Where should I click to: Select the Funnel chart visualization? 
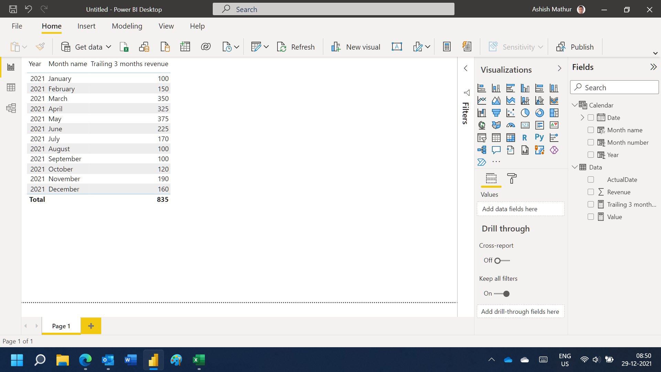[x=496, y=113]
